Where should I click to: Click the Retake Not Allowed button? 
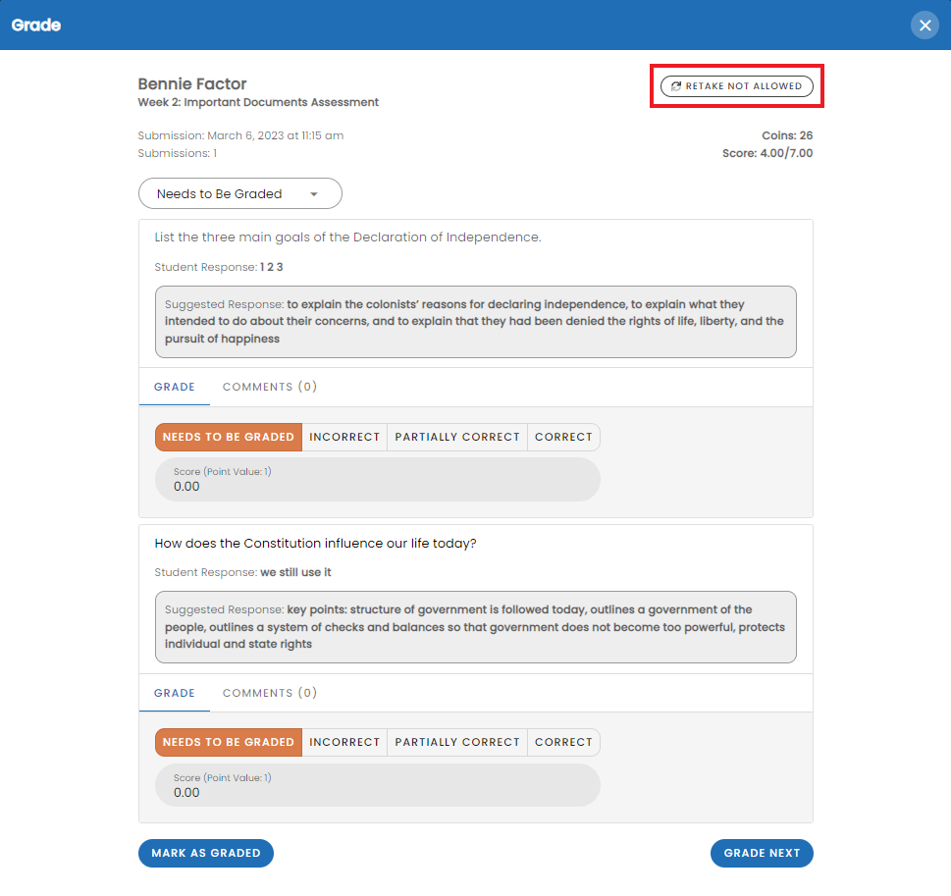click(x=736, y=86)
